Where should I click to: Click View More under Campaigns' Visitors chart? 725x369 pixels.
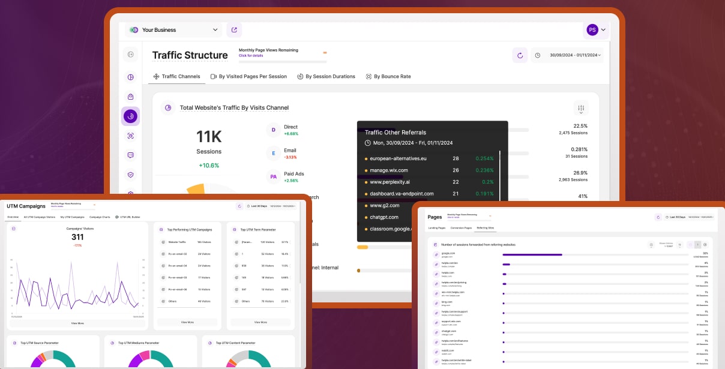(x=77, y=323)
